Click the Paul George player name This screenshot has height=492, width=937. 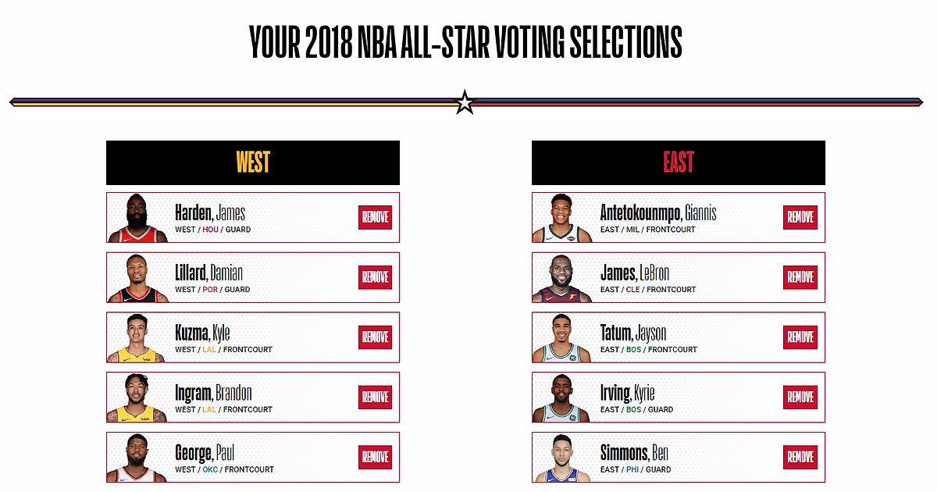[x=205, y=453]
